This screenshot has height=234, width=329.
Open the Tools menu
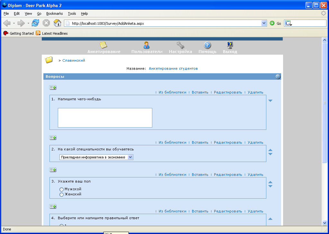click(x=72, y=14)
